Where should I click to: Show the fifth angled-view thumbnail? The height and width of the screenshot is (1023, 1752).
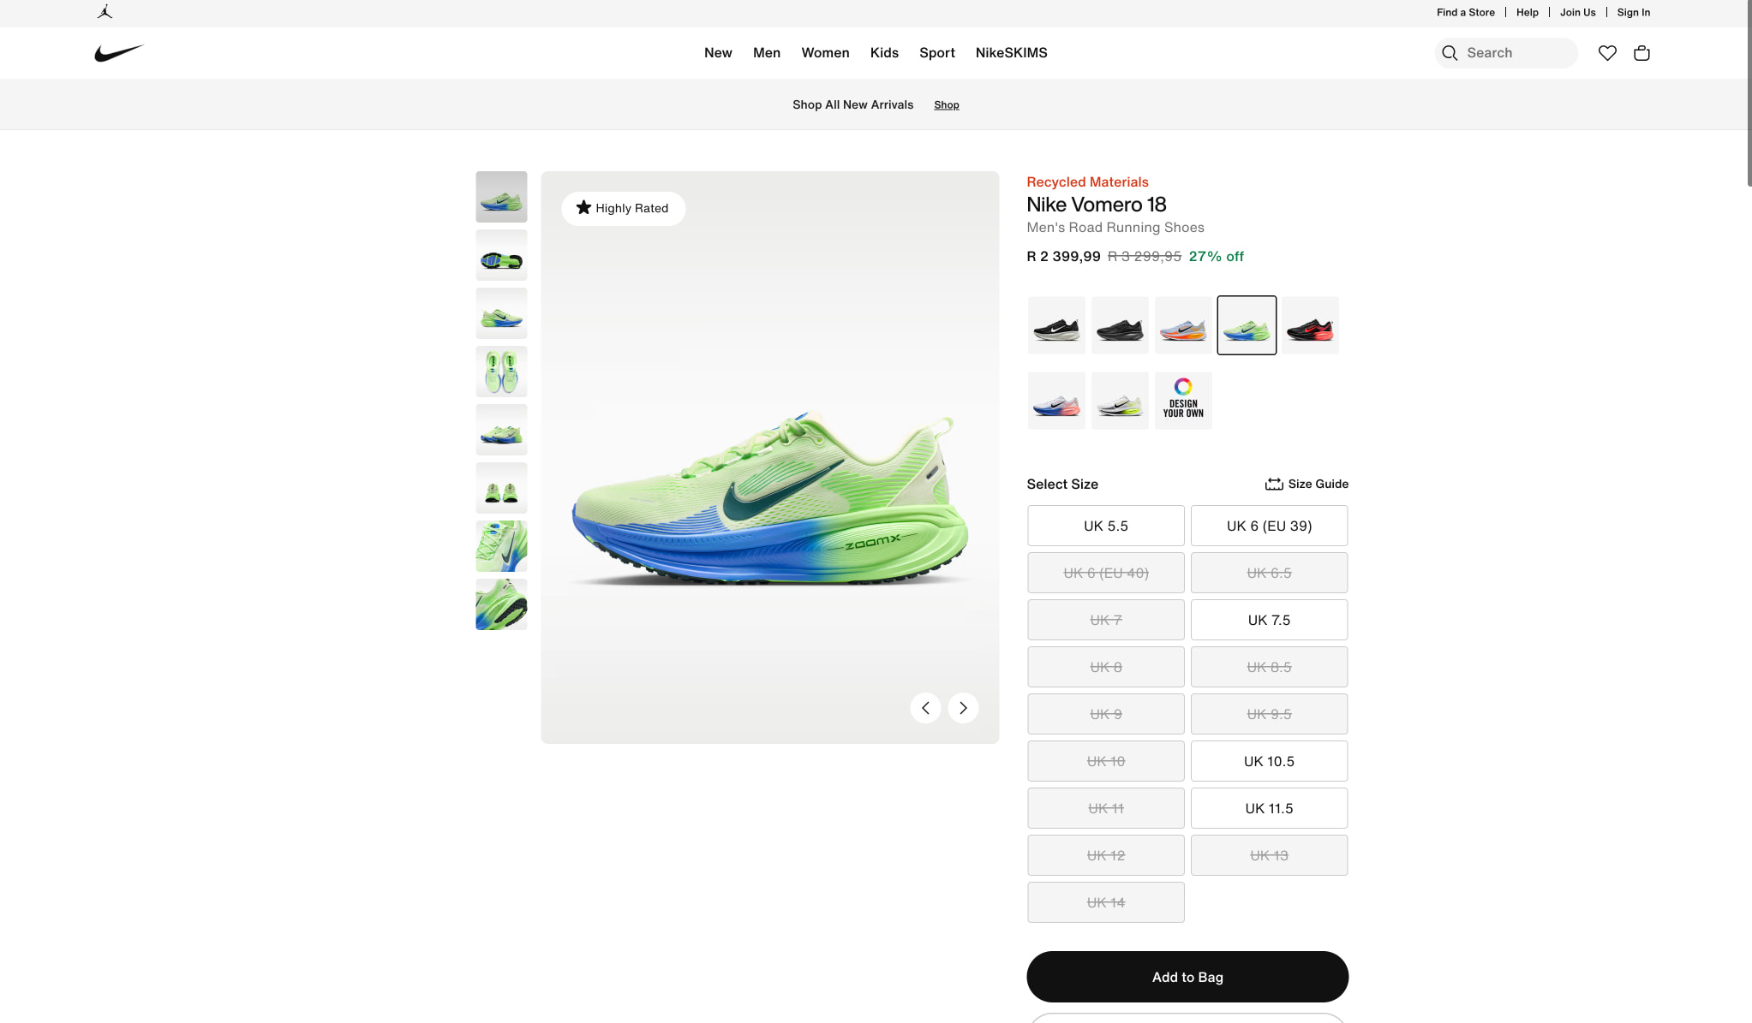[501, 430]
